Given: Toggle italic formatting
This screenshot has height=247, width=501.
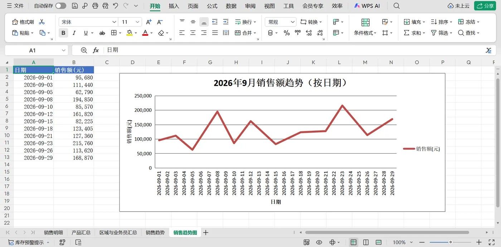Looking at the screenshot, I should coord(74,33).
